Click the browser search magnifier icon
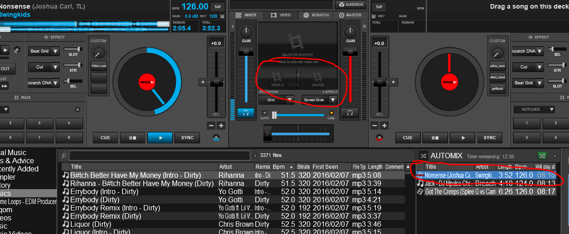This screenshot has height=234, width=569. tap(63, 156)
